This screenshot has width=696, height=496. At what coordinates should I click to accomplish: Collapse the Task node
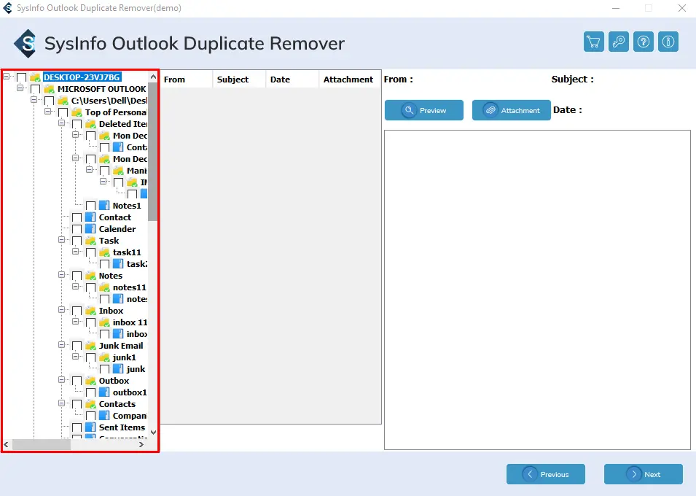click(62, 239)
